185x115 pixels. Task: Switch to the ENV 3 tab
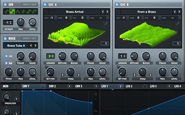point(86,86)
